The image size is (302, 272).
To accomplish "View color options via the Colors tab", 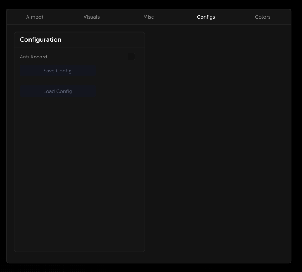I will [x=262, y=17].
